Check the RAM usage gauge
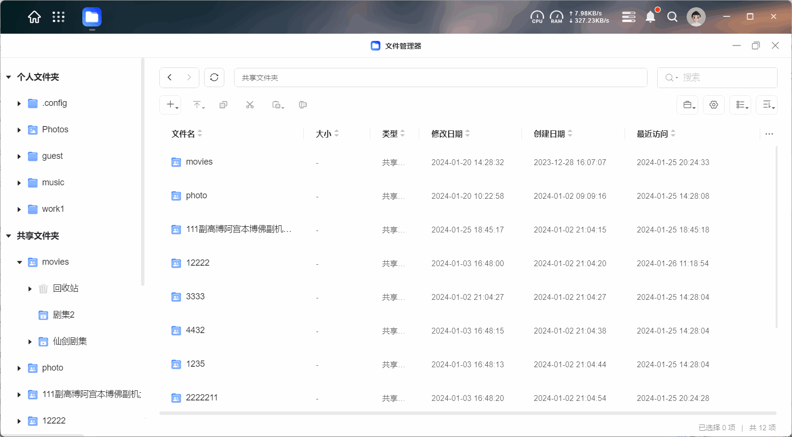This screenshot has height=437, width=792. (x=557, y=17)
